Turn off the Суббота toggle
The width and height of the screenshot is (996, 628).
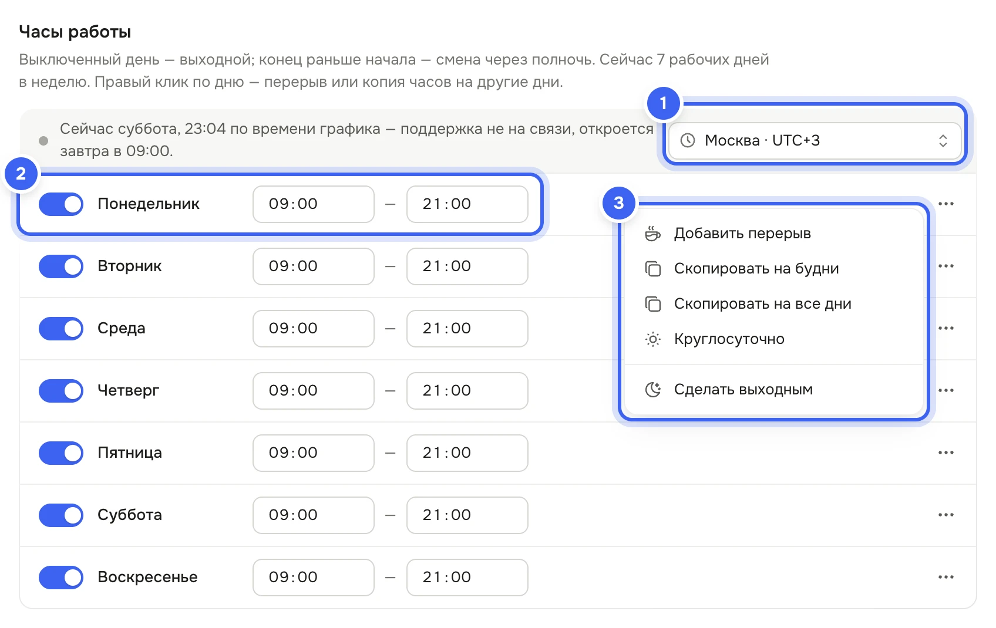61,515
